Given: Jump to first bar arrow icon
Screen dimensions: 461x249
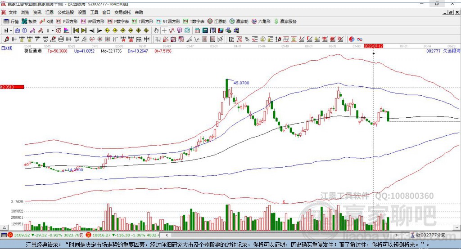Looking at the screenshot, I should 76,31.
